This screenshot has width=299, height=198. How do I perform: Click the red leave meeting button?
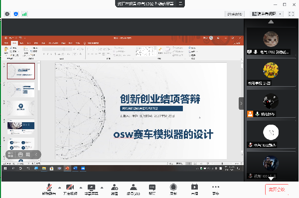pyautogui.click(x=277, y=190)
